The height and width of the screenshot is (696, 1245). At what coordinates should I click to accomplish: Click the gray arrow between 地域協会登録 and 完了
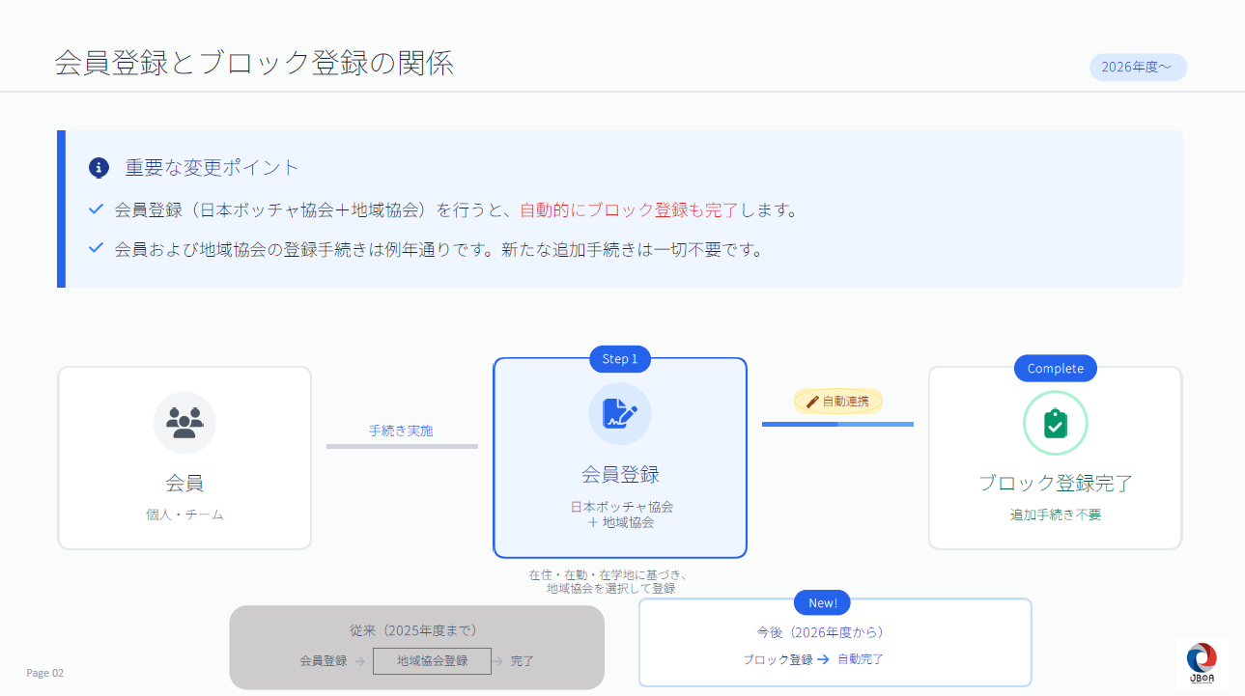point(498,661)
